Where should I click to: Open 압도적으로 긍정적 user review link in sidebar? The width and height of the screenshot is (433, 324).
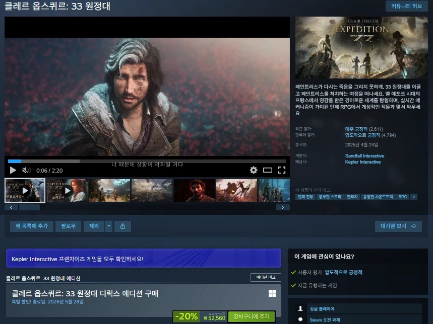click(x=343, y=272)
